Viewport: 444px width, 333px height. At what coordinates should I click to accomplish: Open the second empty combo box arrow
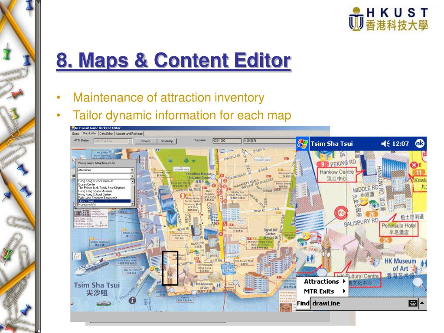pyautogui.click(x=132, y=176)
